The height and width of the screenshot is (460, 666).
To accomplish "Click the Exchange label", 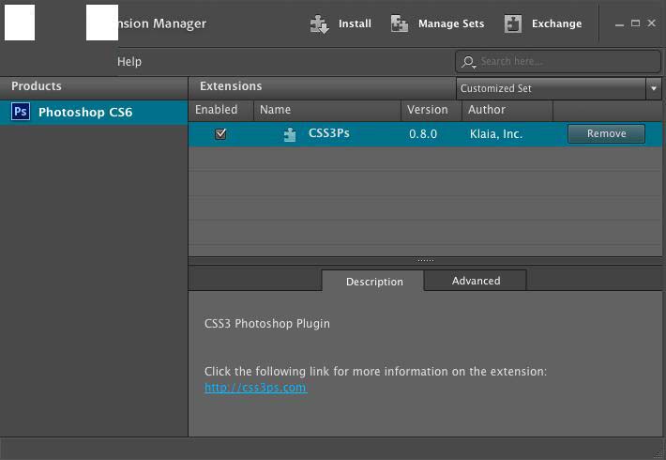I will 557,23.
